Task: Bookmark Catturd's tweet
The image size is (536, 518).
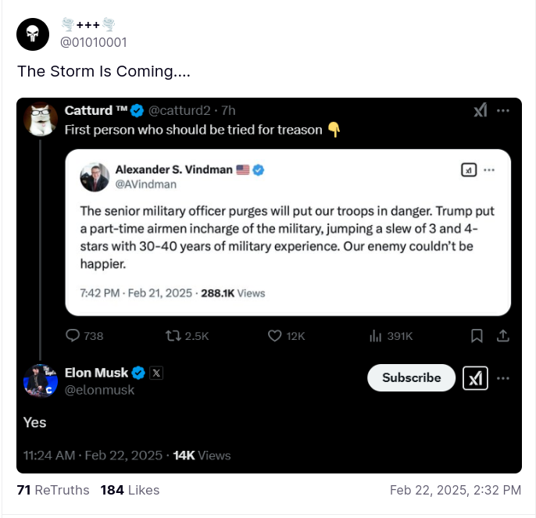Action: 477,335
